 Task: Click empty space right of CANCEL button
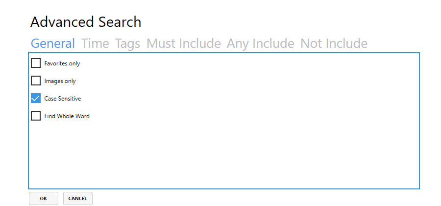tap(253, 198)
